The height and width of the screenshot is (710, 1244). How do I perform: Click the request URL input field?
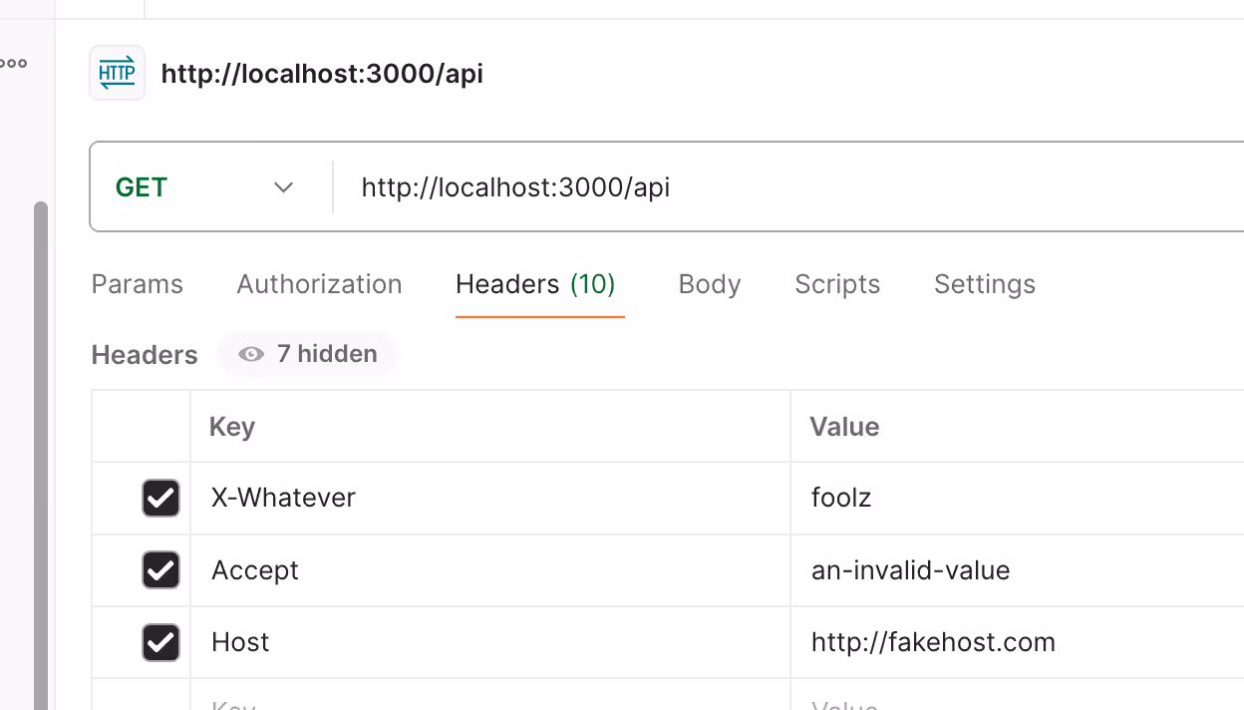787,187
